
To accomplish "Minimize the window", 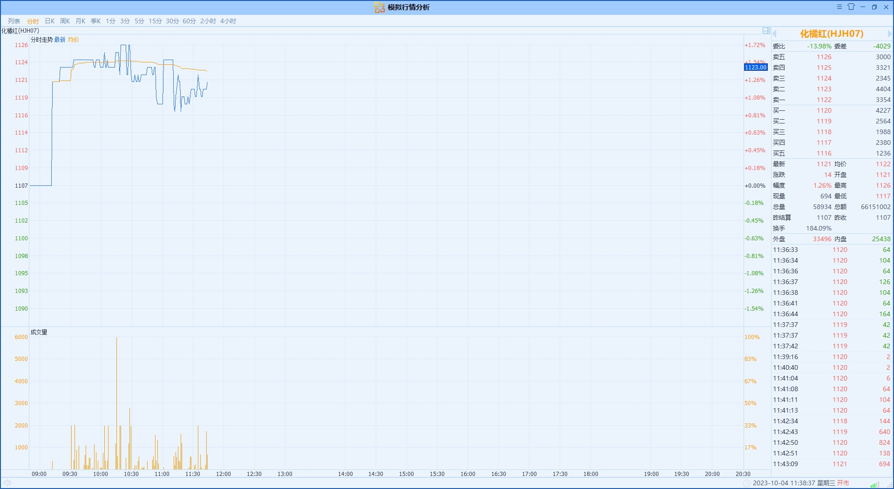I will pos(863,7).
